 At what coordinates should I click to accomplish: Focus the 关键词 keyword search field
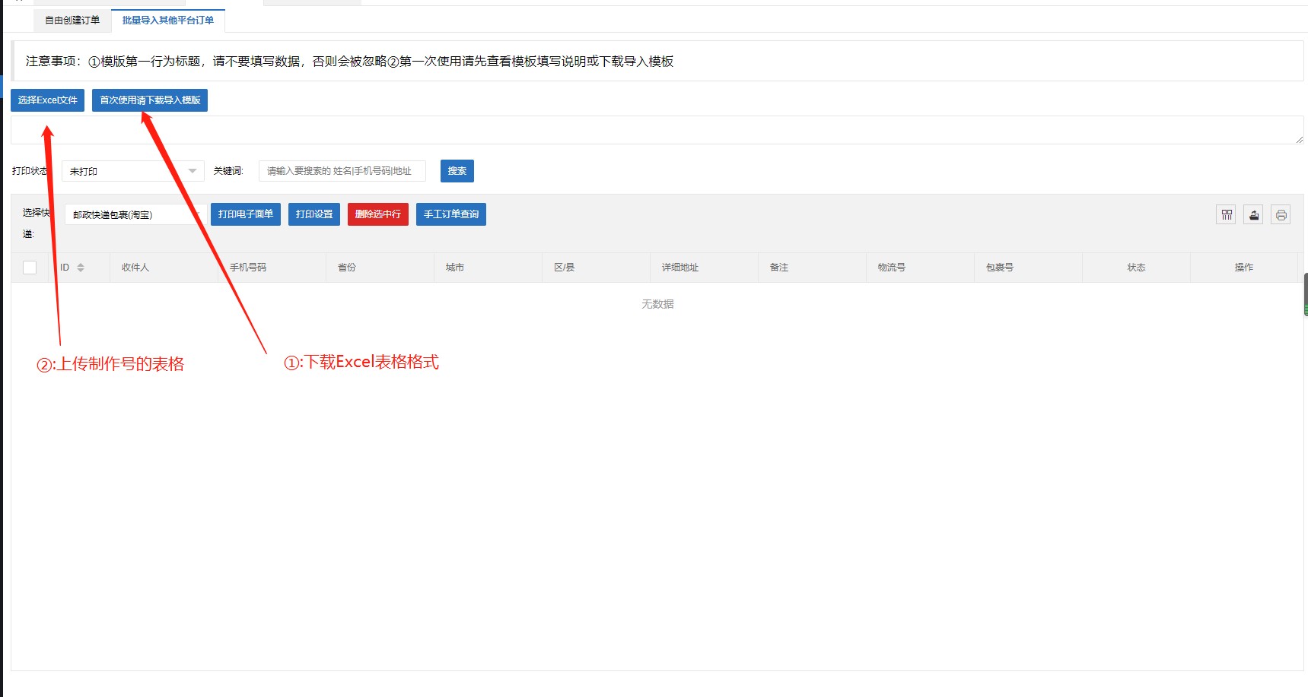pos(342,171)
